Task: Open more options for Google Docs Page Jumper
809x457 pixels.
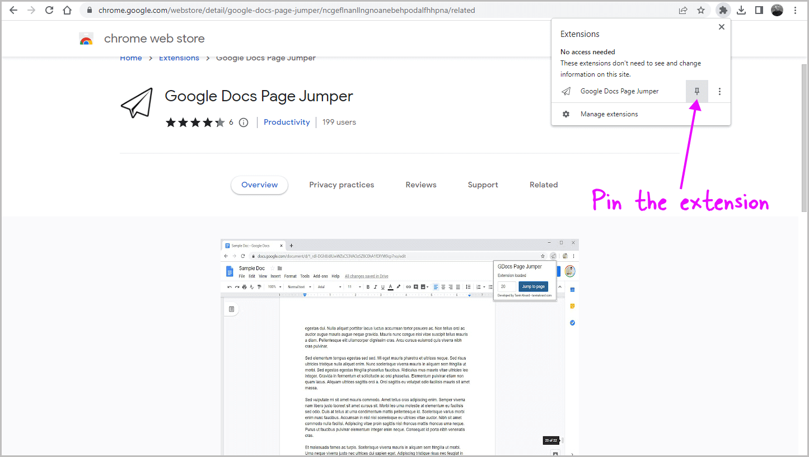Action: 719,91
